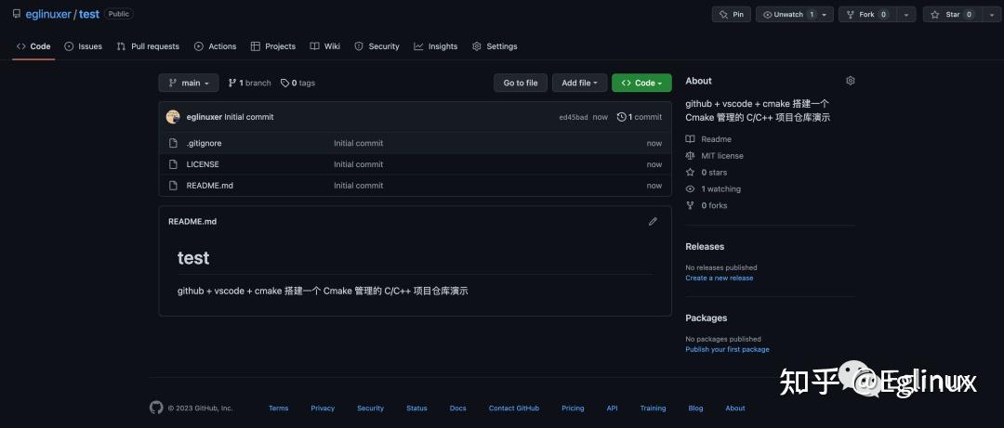Open the Releases heading link
Screen dimensions: 1004x428
click(705, 246)
